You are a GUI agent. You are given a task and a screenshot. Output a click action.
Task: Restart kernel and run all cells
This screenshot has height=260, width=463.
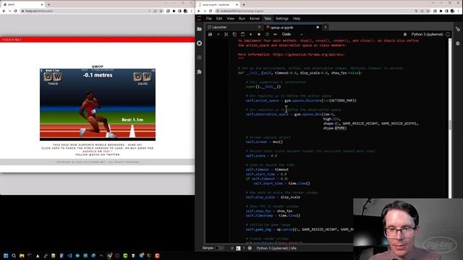coord(275,34)
